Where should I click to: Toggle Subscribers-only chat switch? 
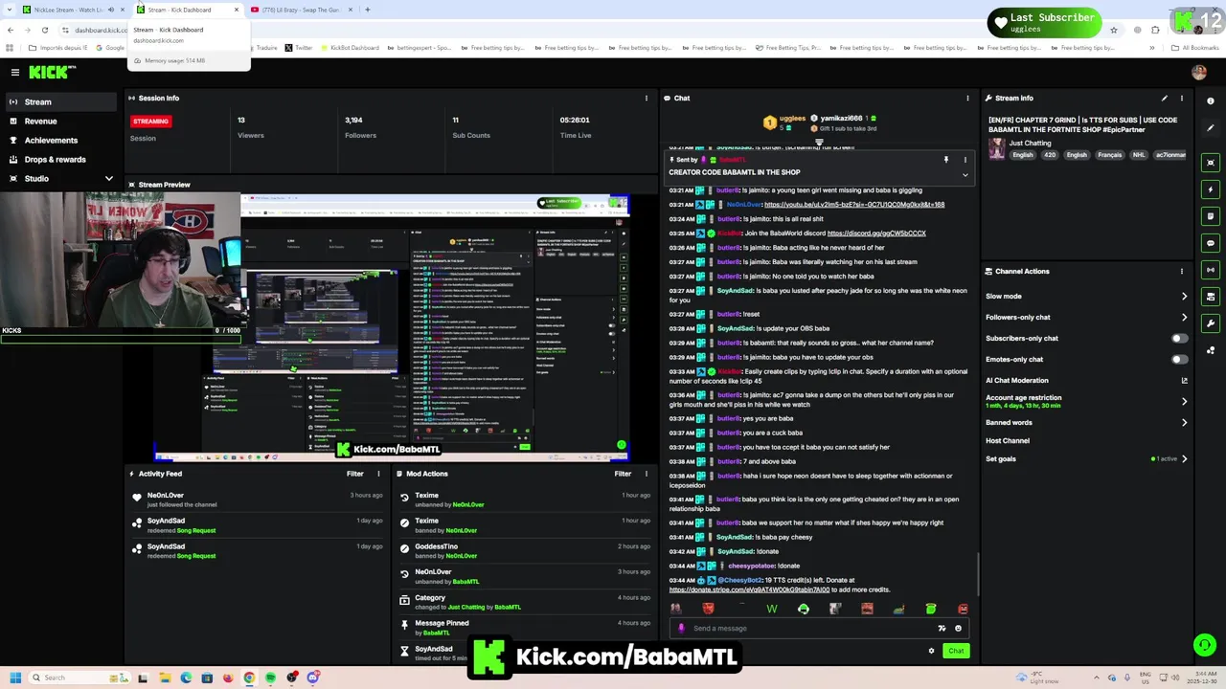(x=1180, y=338)
